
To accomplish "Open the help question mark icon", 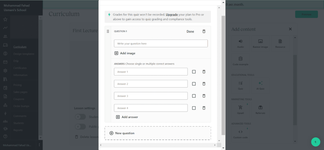I will pos(5,136).
